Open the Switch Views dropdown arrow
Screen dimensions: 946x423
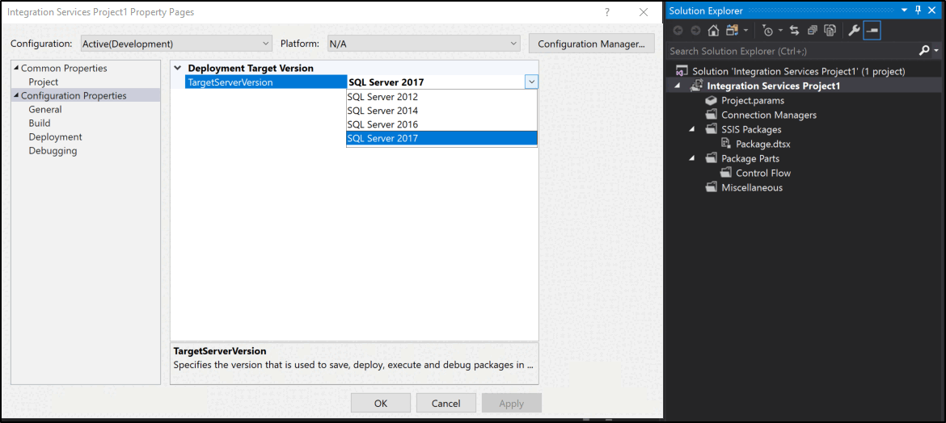[746, 30]
